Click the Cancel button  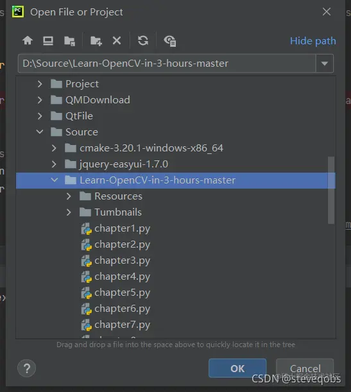[x=305, y=368]
